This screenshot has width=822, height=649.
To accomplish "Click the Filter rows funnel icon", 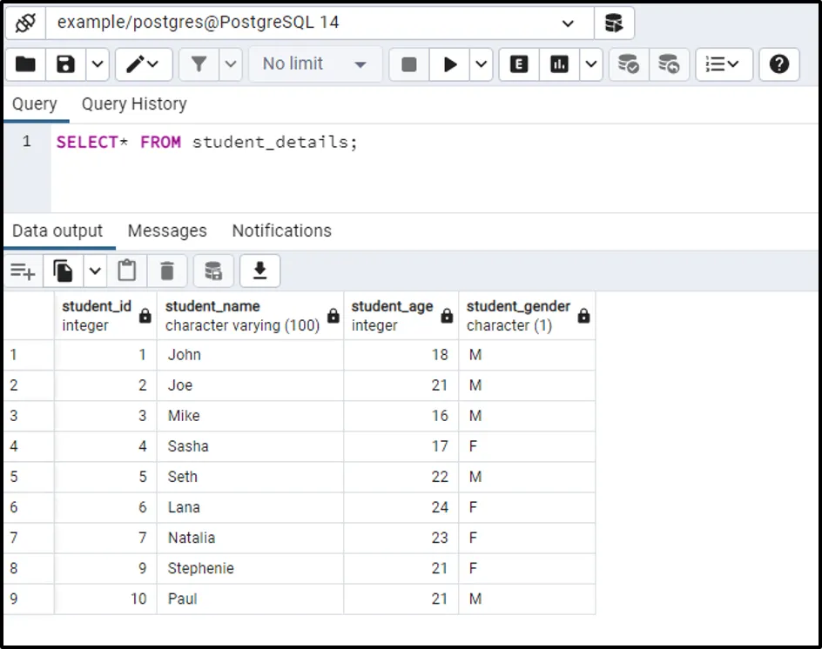I will [x=199, y=64].
